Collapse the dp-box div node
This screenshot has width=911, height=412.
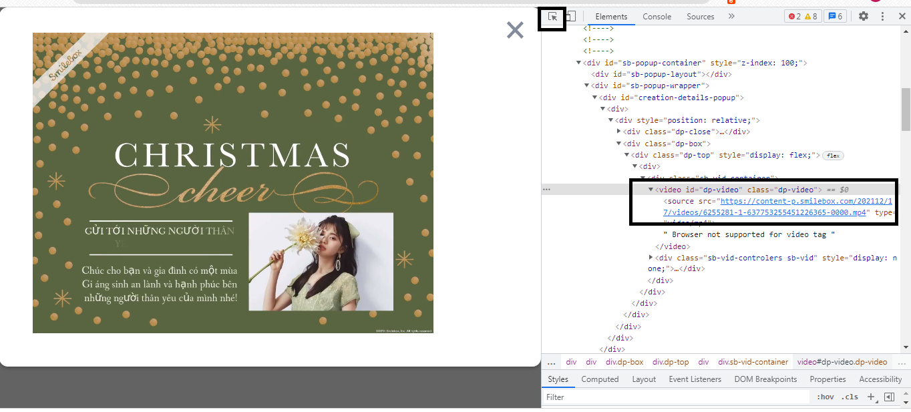(618, 143)
